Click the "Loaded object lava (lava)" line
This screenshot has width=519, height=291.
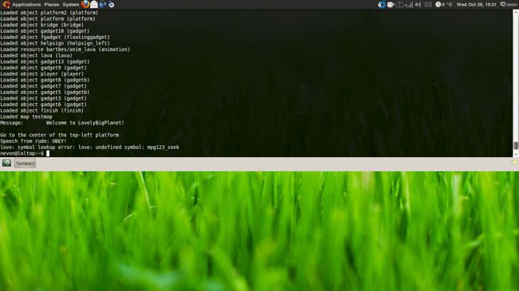click(36, 56)
